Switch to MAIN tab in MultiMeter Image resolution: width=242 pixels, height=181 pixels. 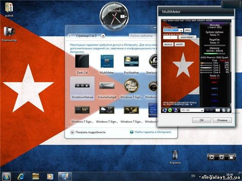(171, 20)
